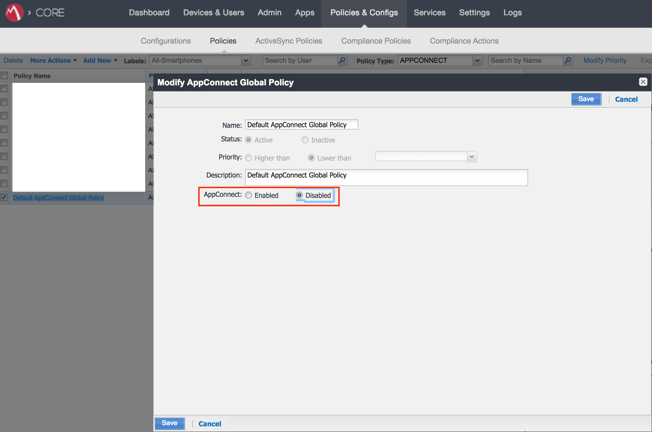Image resolution: width=652 pixels, height=432 pixels.
Task: Click the top Cancel link in dialog
Action: tap(626, 99)
